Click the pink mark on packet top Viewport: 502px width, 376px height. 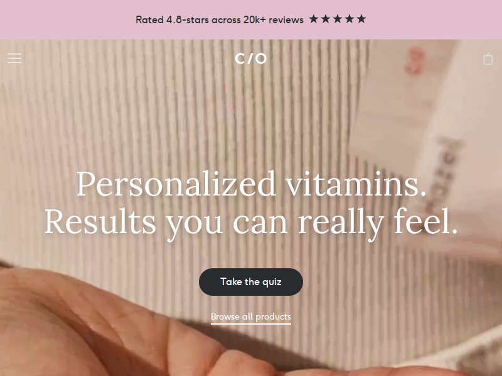tap(415, 61)
